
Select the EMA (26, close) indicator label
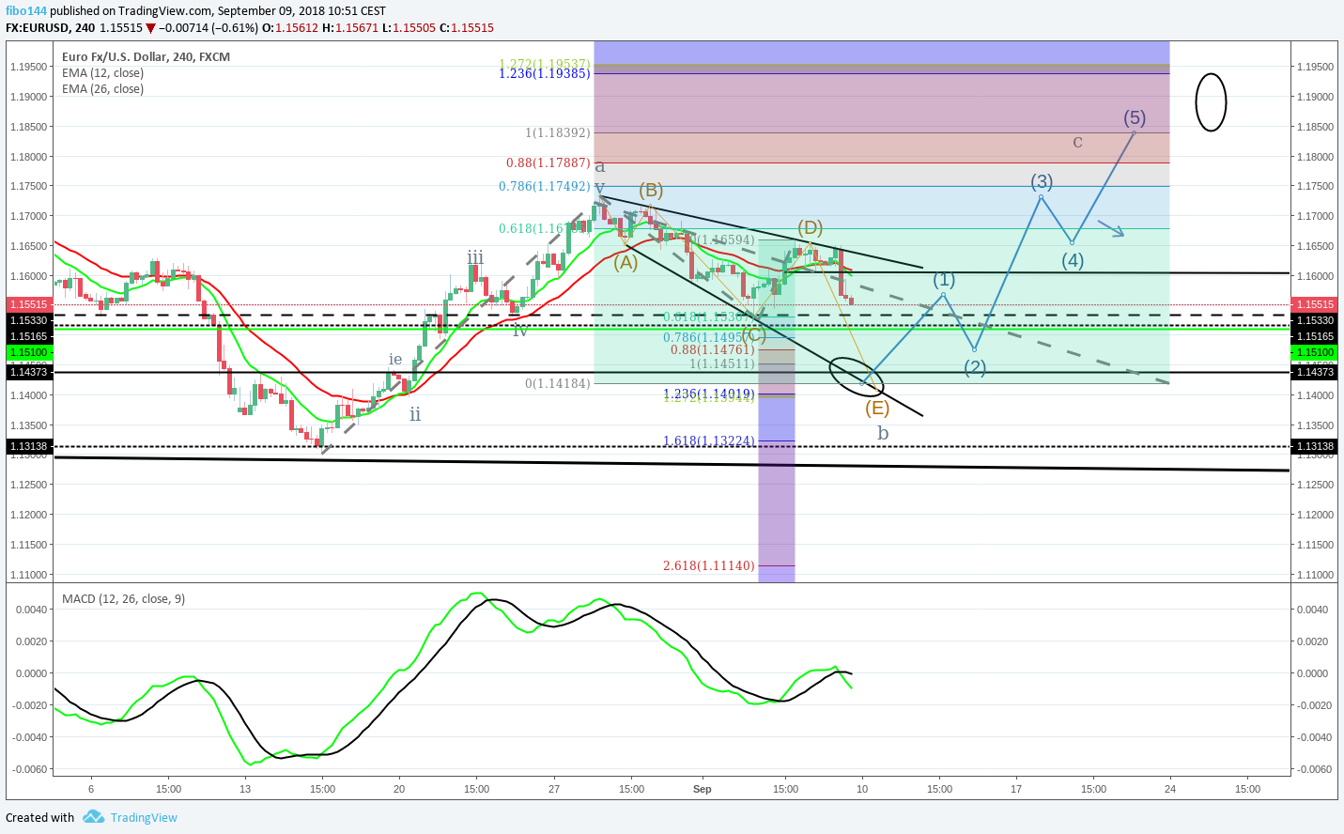tap(102, 88)
